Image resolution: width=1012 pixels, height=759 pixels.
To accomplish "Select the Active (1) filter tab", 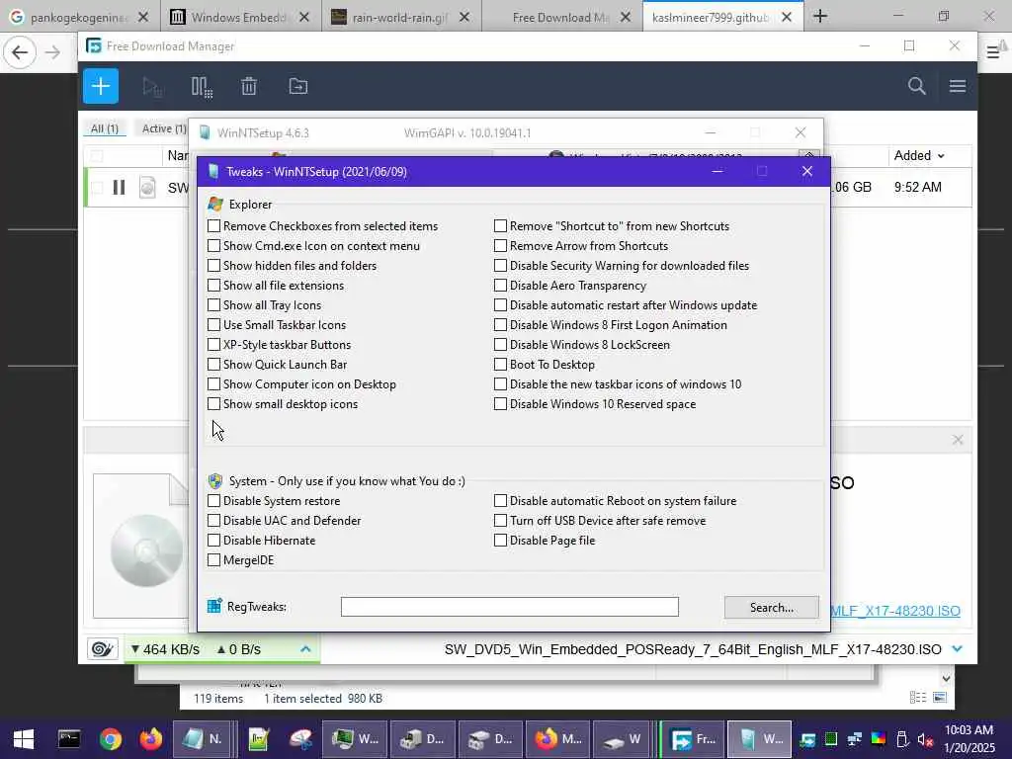I will pos(164,128).
